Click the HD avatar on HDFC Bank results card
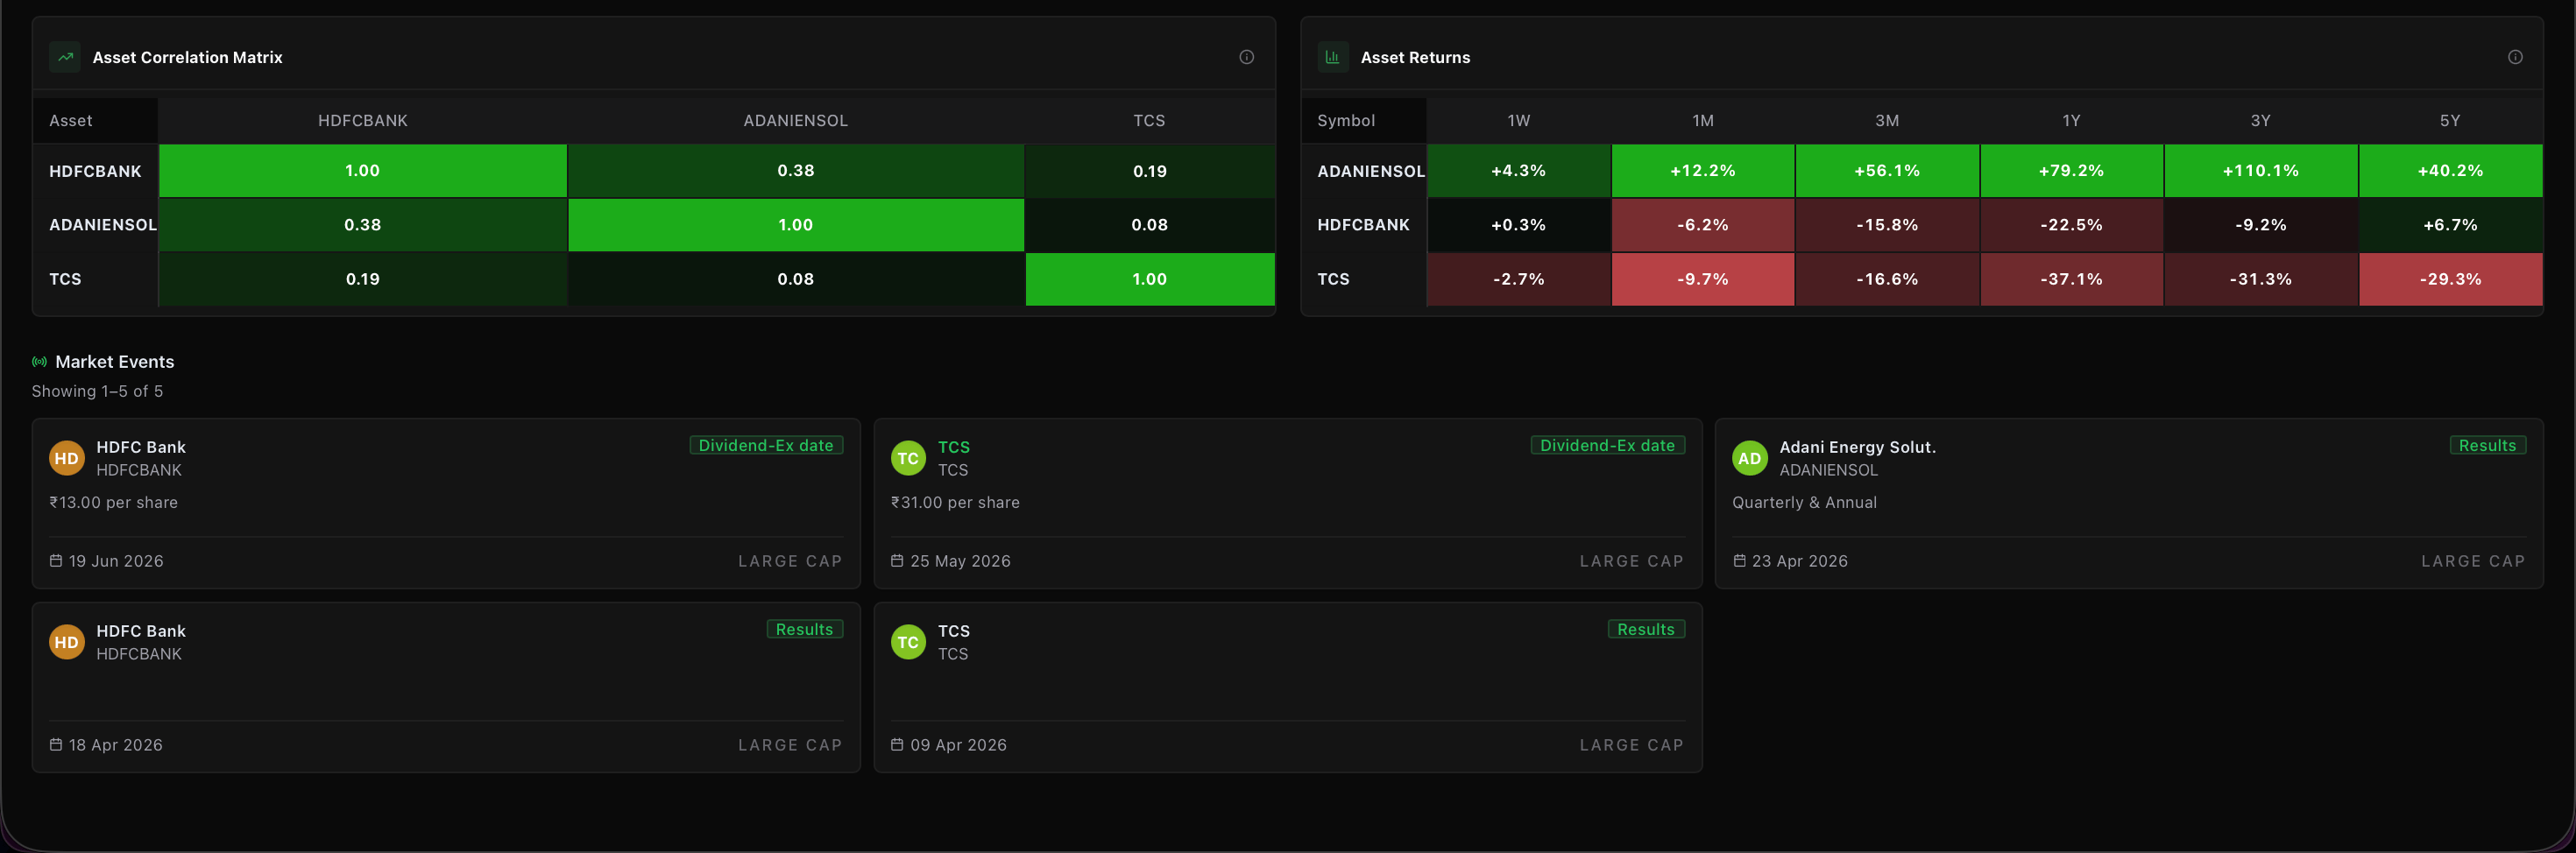Image resolution: width=2576 pixels, height=853 pixels. pyautogui.click(x=67, y=642)
